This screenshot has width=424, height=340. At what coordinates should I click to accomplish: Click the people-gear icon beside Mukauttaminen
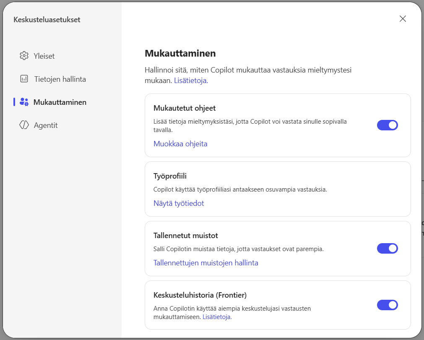[x=24, y=102]
